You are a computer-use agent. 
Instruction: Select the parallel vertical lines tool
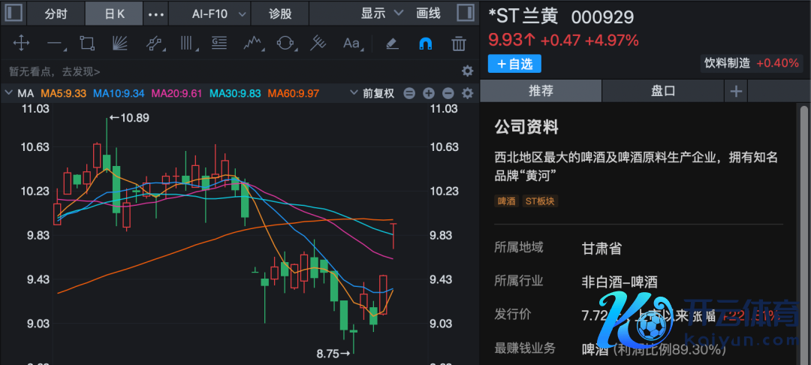coord(186,44)
